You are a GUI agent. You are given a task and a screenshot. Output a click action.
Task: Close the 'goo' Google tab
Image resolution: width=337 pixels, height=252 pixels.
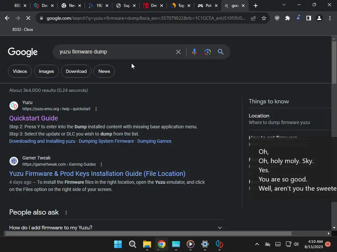click(x=243, y=6)
